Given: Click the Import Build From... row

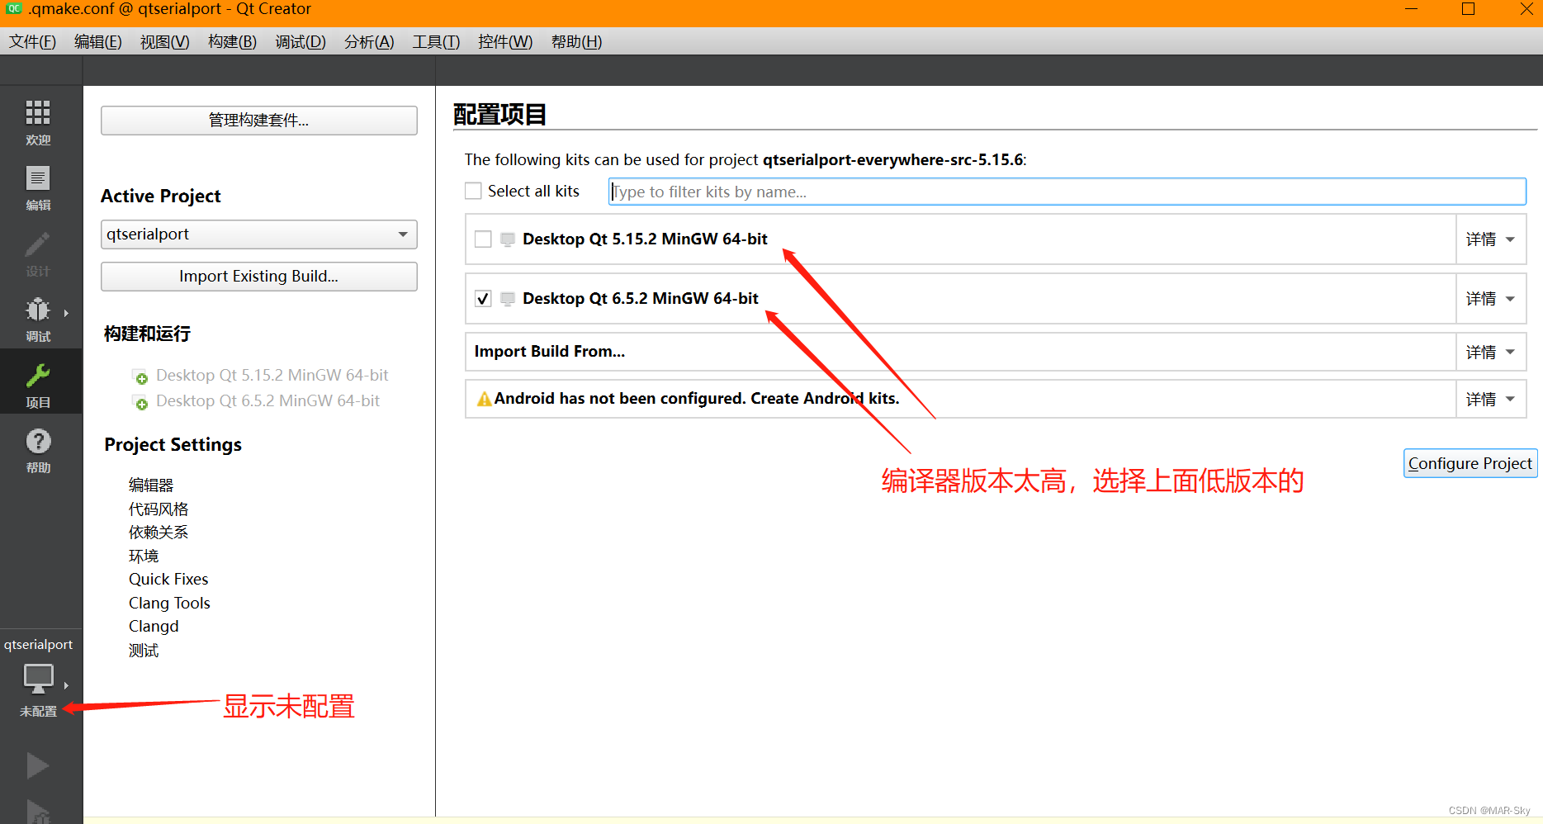Looking at the screenshot, I should 960,352.
